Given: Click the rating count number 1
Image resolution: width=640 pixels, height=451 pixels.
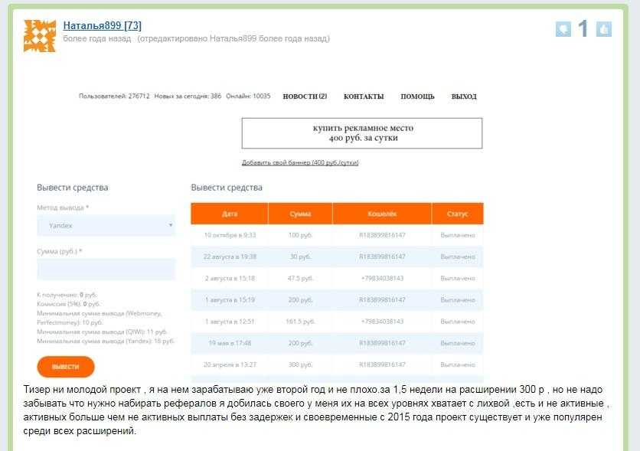Looking at the screenshot, I should point(583,29).
